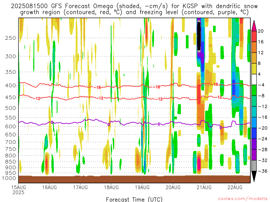Click the "Forecast Time (UTC)" axis title

click(134, 199)
